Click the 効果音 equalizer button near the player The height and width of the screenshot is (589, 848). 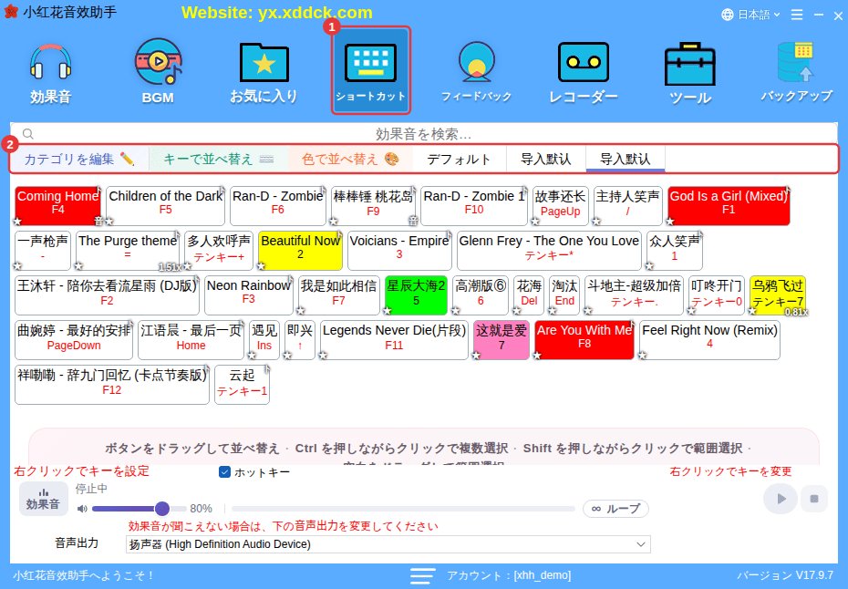coord(43,499)
